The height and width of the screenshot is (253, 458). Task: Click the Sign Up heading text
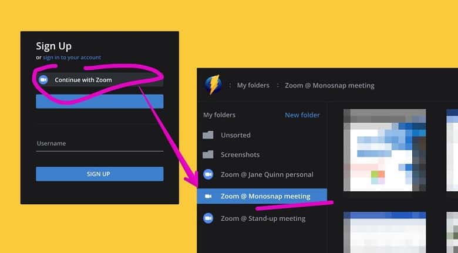point(54,46)
